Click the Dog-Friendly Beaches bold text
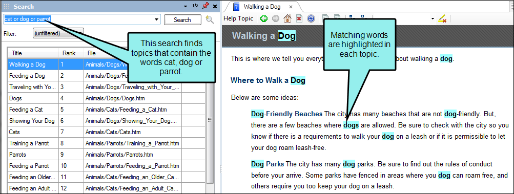 (x=287, y=114)
